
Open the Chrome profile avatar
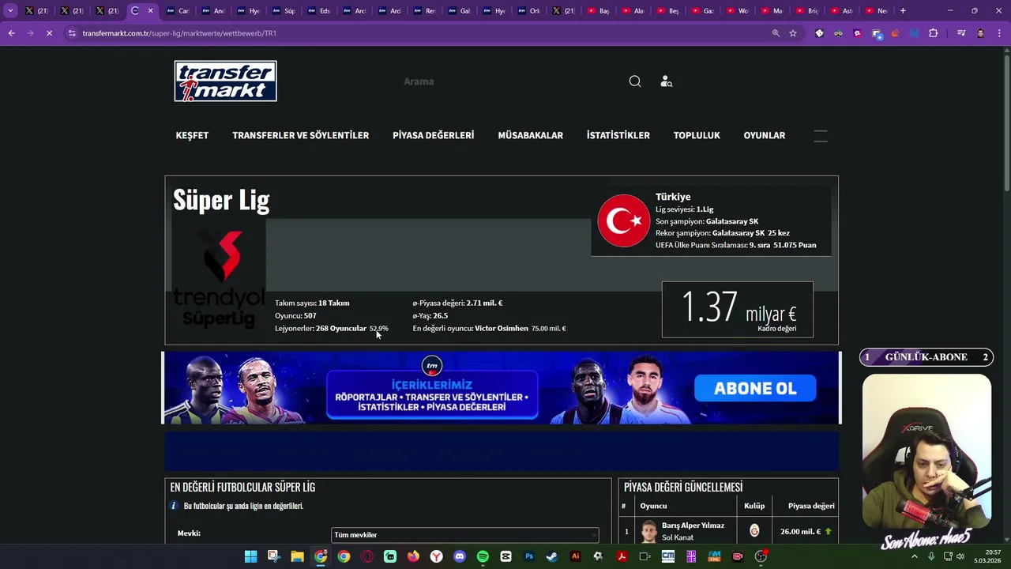tap(980, 33)
